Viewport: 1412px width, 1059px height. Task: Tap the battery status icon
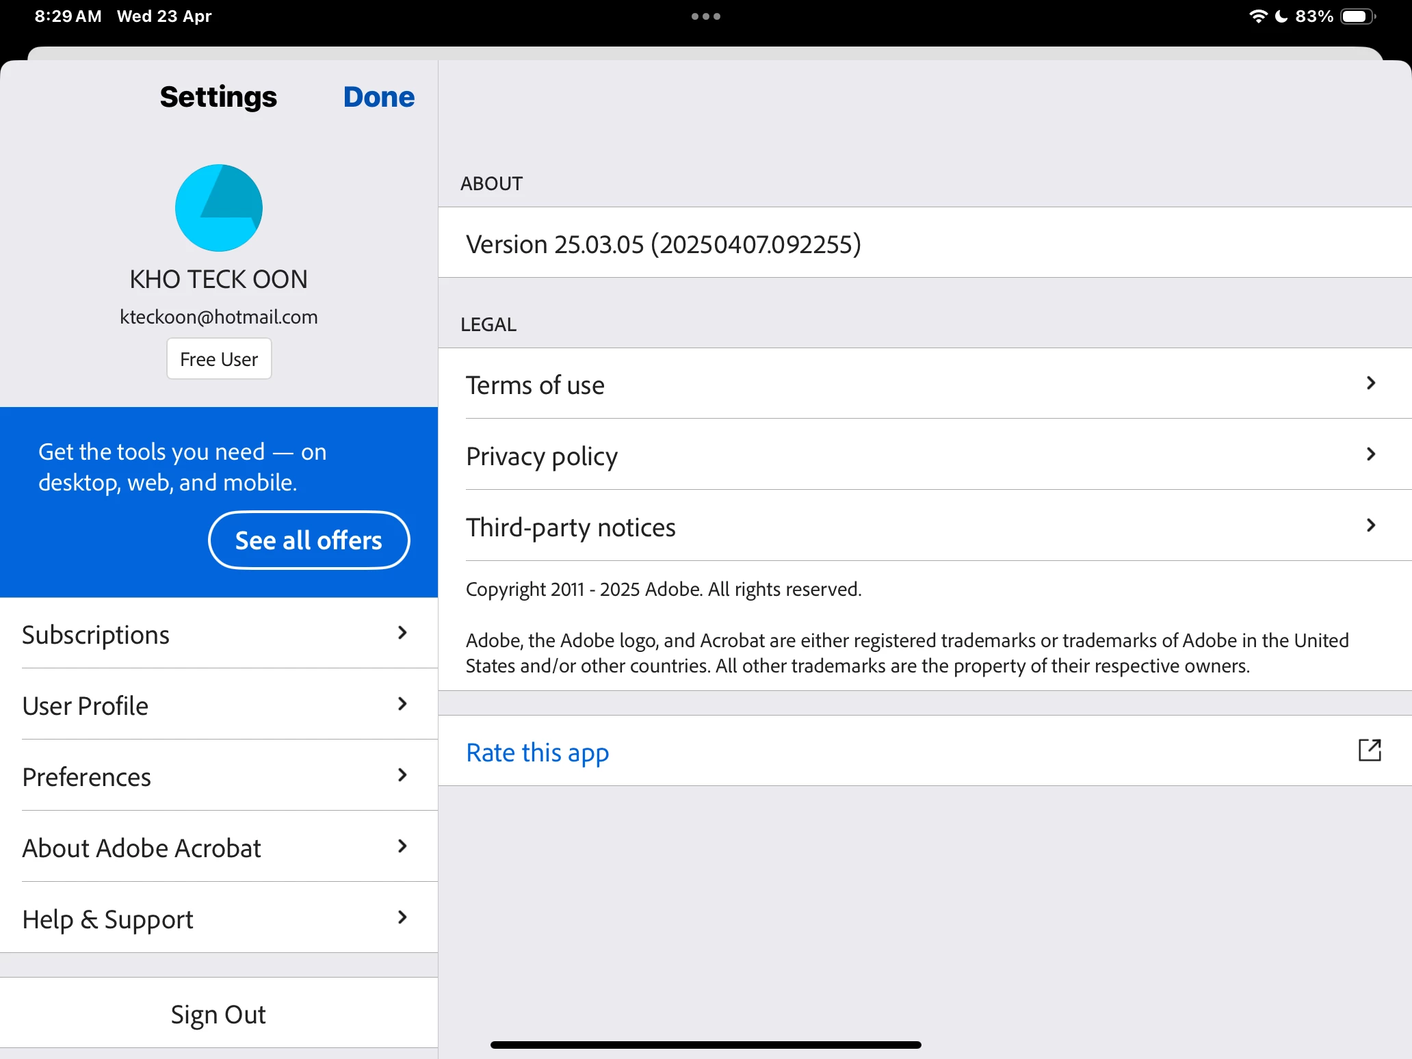pos(1357,16)
